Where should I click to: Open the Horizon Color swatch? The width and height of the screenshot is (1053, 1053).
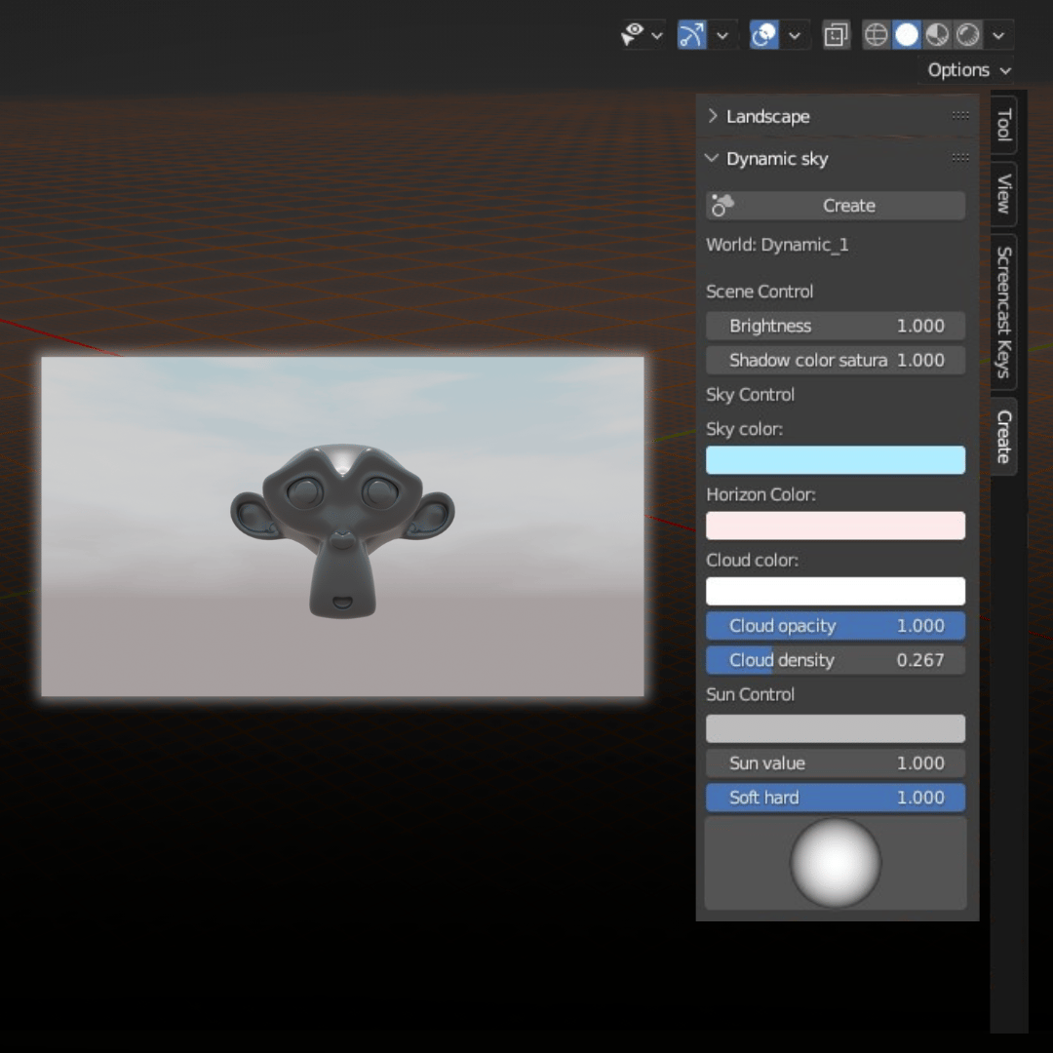pyautogui.click(x=836, y=526)
